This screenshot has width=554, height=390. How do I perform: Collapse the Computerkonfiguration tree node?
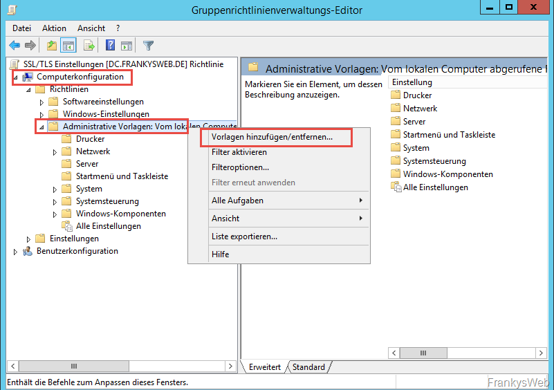[16, 77]
